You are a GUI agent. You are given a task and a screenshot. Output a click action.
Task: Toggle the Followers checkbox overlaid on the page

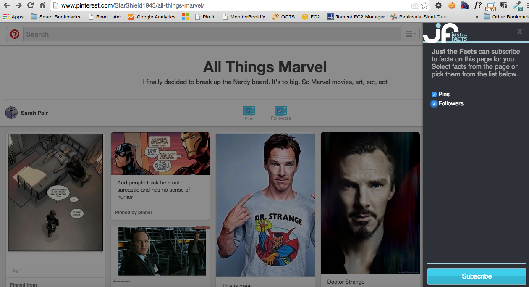pos(279,111)
